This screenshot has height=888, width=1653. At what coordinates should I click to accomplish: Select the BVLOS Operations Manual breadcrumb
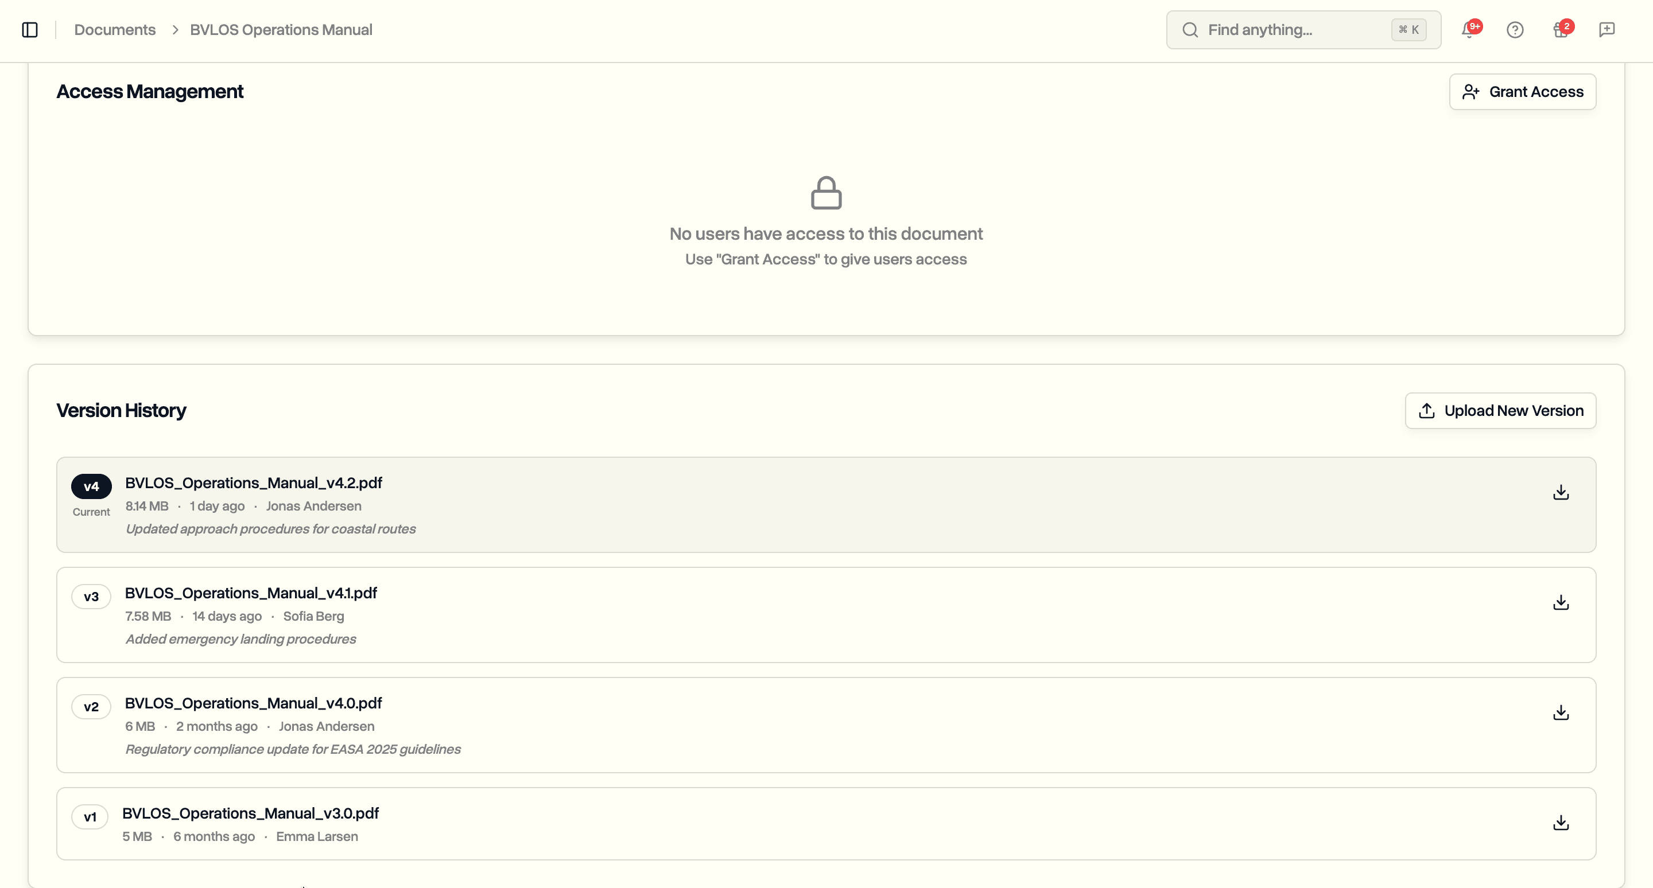[281, 29]
